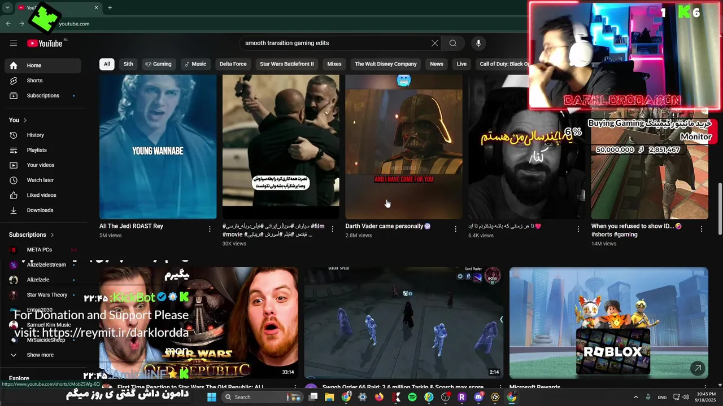
Task: Open Task View from the taskbar
Action: pyautogui.click(x=313, y=397)
